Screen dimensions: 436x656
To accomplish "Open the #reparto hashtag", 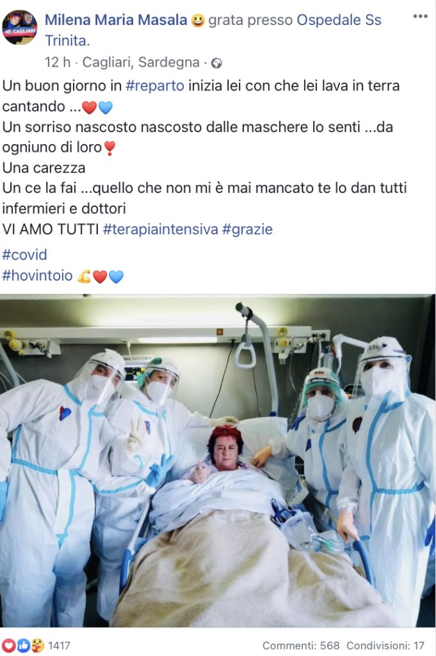I will pos(155,86).
